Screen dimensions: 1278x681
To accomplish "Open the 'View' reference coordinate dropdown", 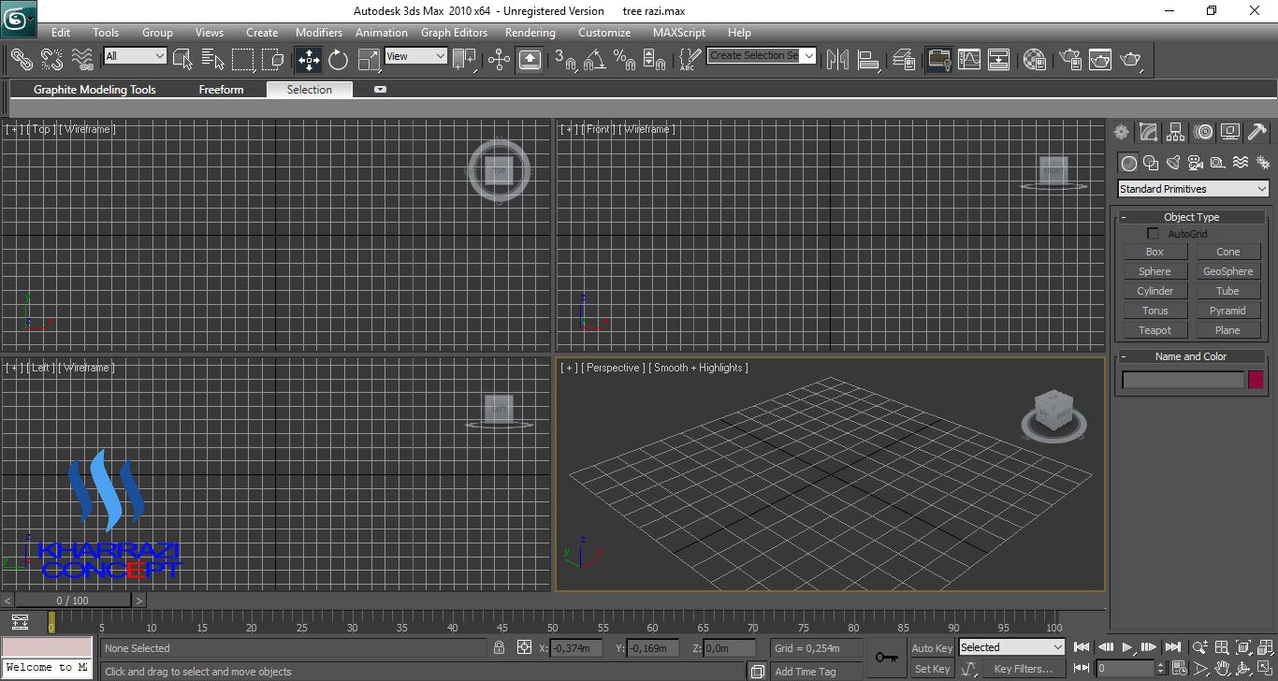I will tap(416, 56).
